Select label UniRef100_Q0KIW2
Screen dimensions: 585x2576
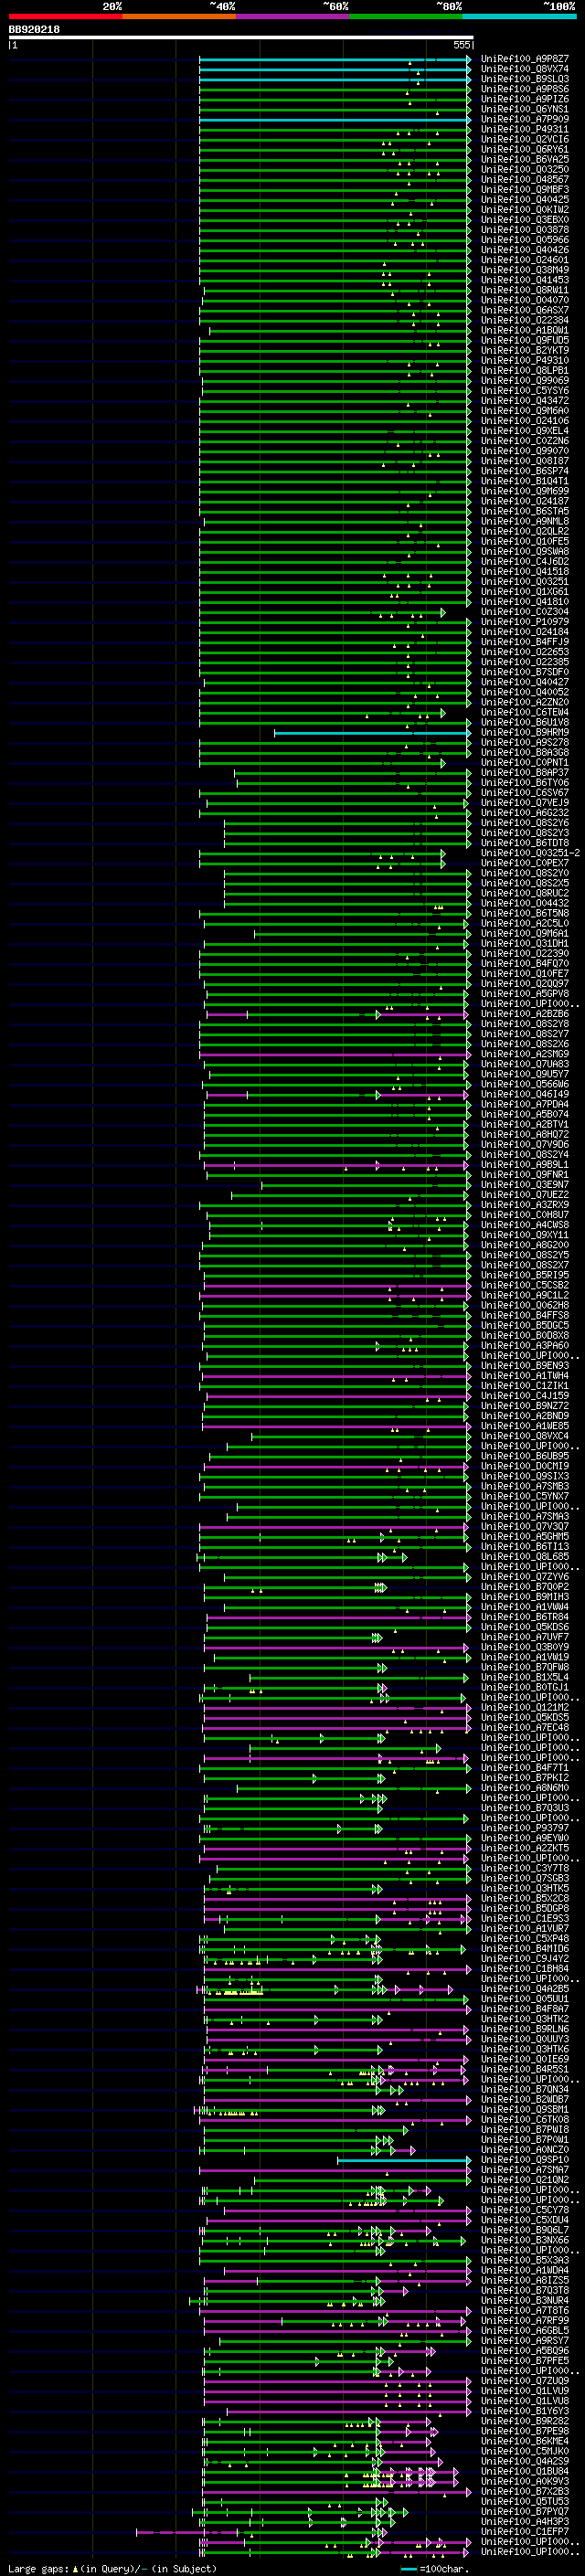tap(525, 210)
